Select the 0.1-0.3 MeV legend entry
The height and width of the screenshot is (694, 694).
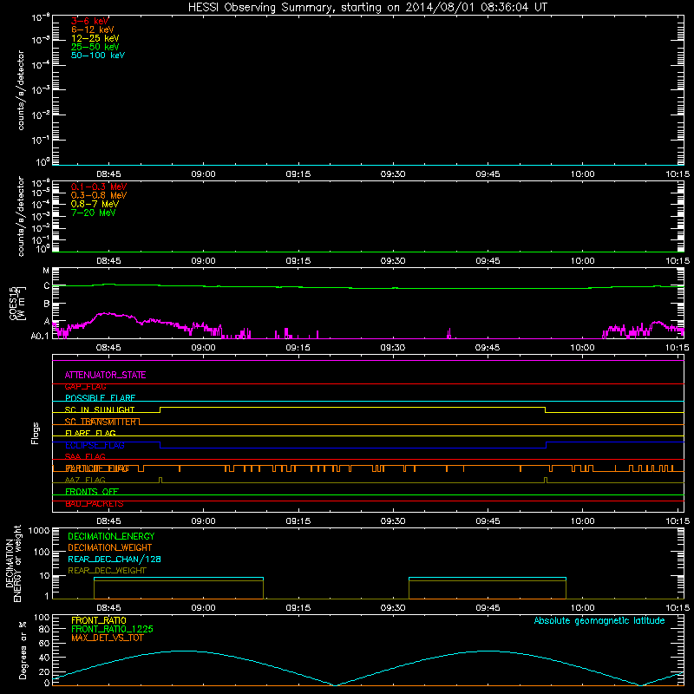point(99,187)
